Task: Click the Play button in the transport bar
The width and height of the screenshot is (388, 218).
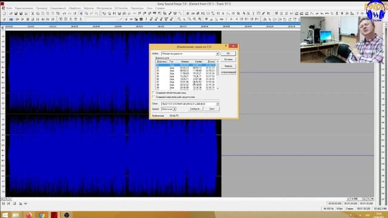Action: 22,19
